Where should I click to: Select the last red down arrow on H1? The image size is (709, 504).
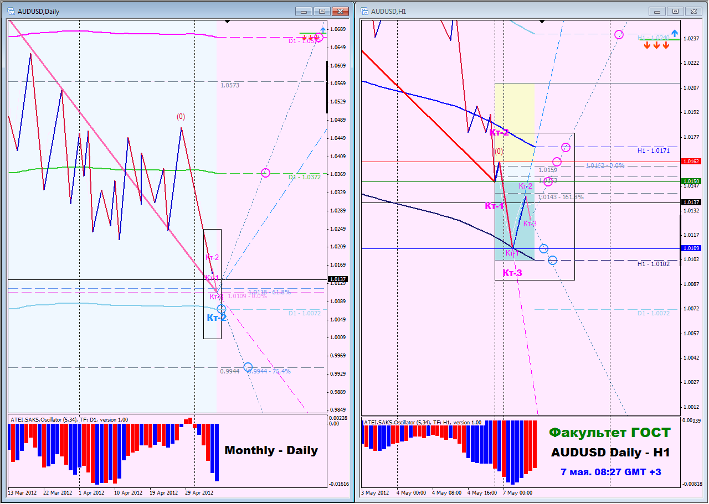click(666, 45)
